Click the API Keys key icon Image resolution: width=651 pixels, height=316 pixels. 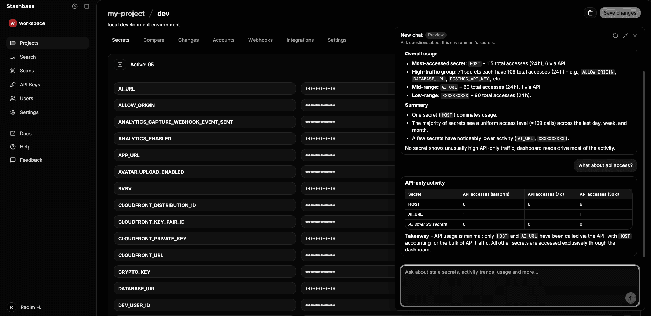click(x=13, y=85)
